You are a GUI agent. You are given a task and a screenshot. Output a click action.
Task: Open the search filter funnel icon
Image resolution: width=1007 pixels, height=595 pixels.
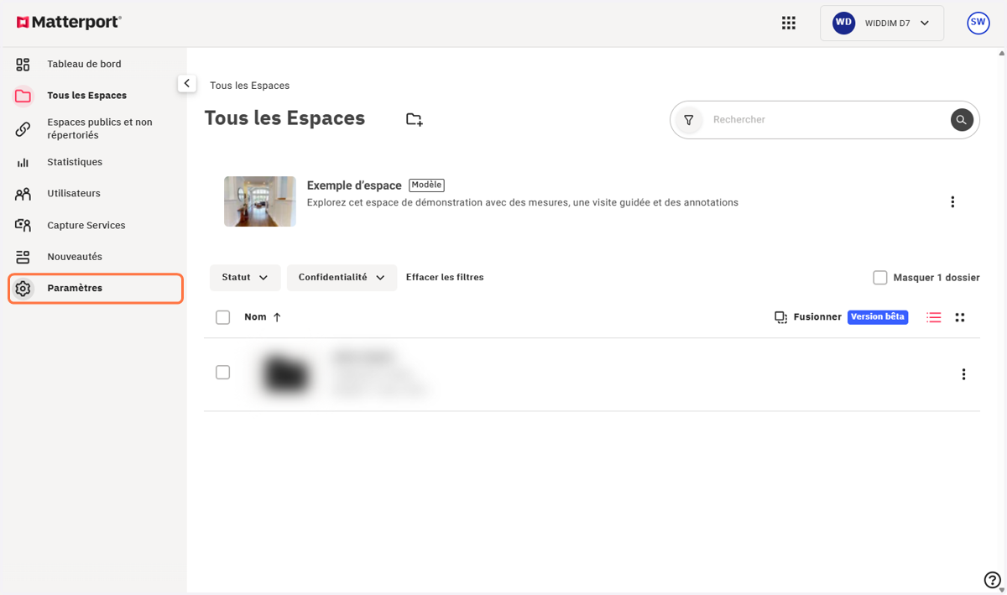(x=689, y=120)
